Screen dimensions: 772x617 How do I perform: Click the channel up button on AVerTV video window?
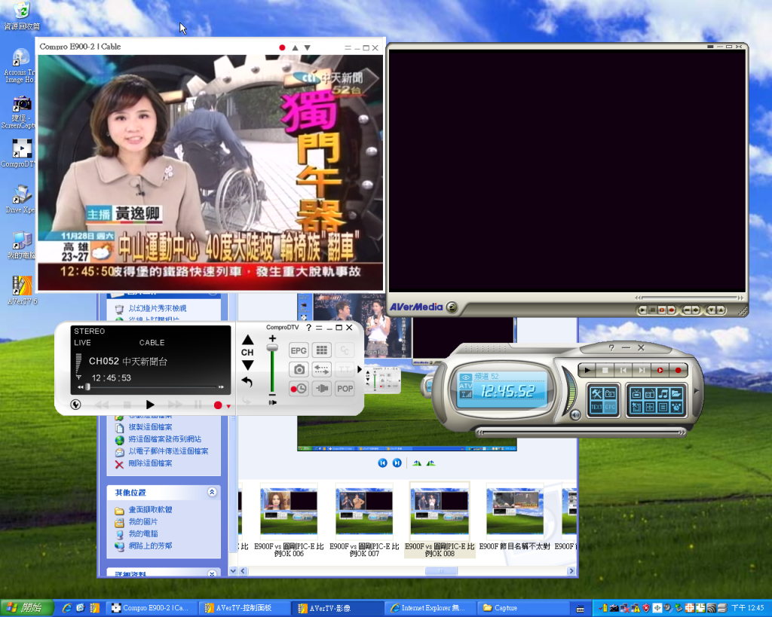pos(720,310)
